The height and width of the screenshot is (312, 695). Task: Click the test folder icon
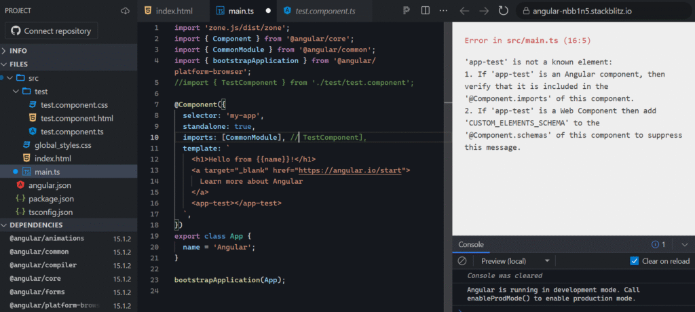point(26,92)
